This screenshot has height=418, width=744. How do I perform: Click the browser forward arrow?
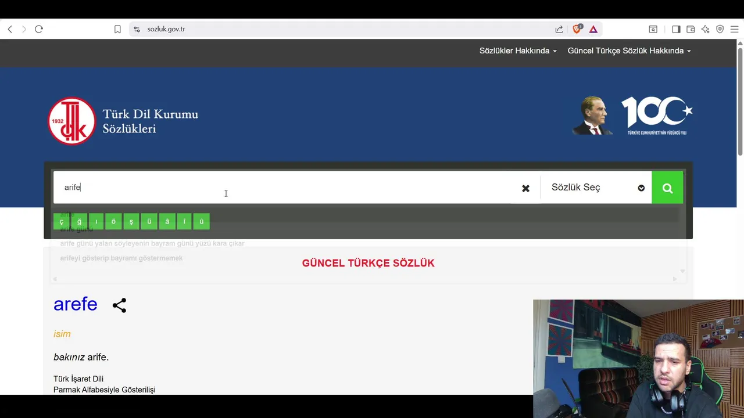coord(24,29)
